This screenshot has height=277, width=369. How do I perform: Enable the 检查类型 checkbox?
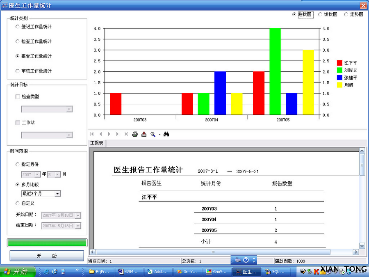(17, 96)
